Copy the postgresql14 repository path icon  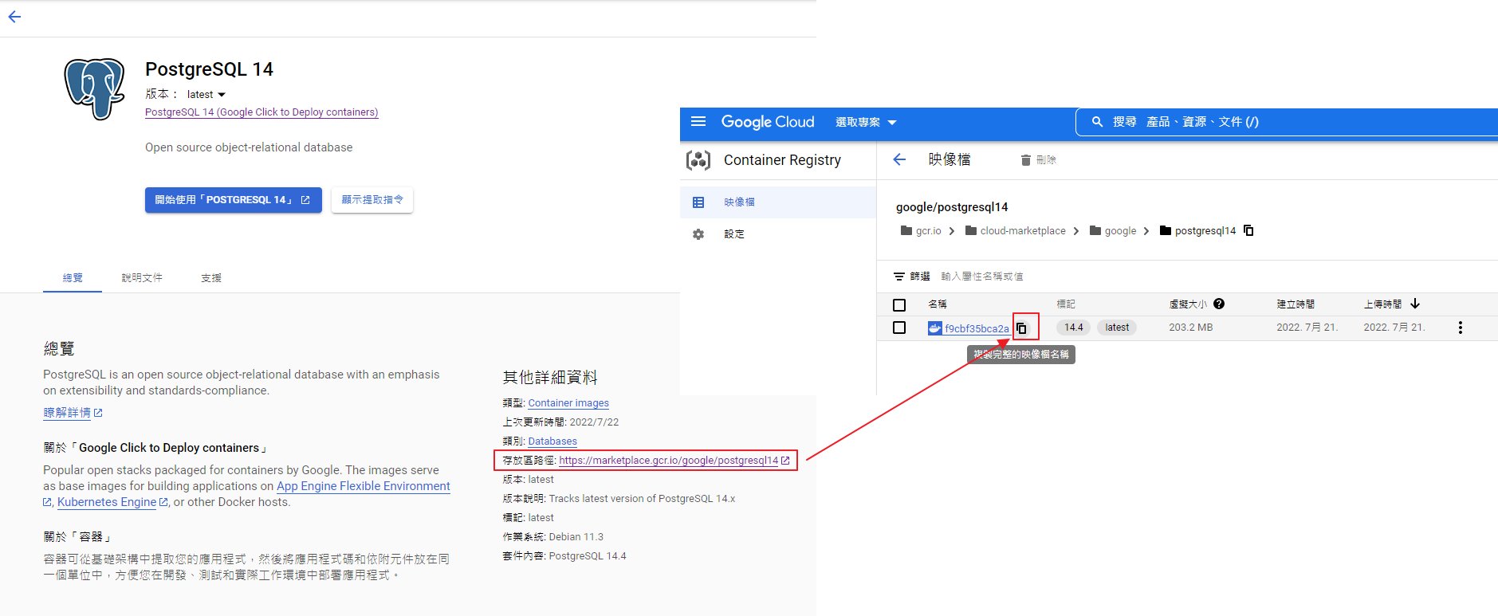[x=1248, y=231]
